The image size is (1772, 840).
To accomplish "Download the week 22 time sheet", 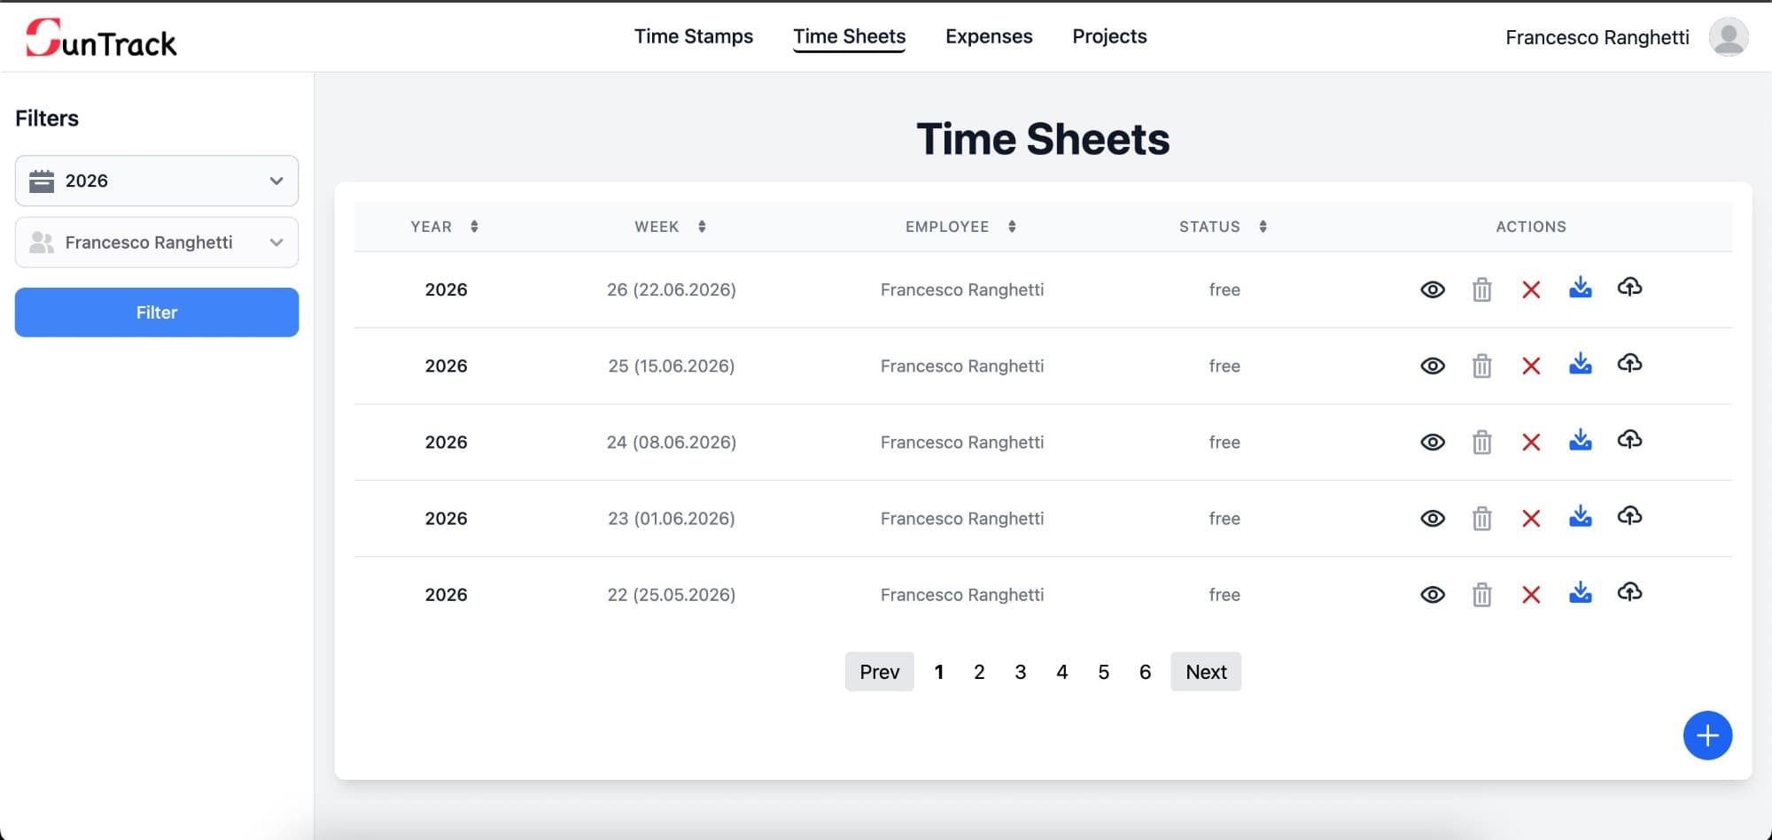I will [1581, 591].
